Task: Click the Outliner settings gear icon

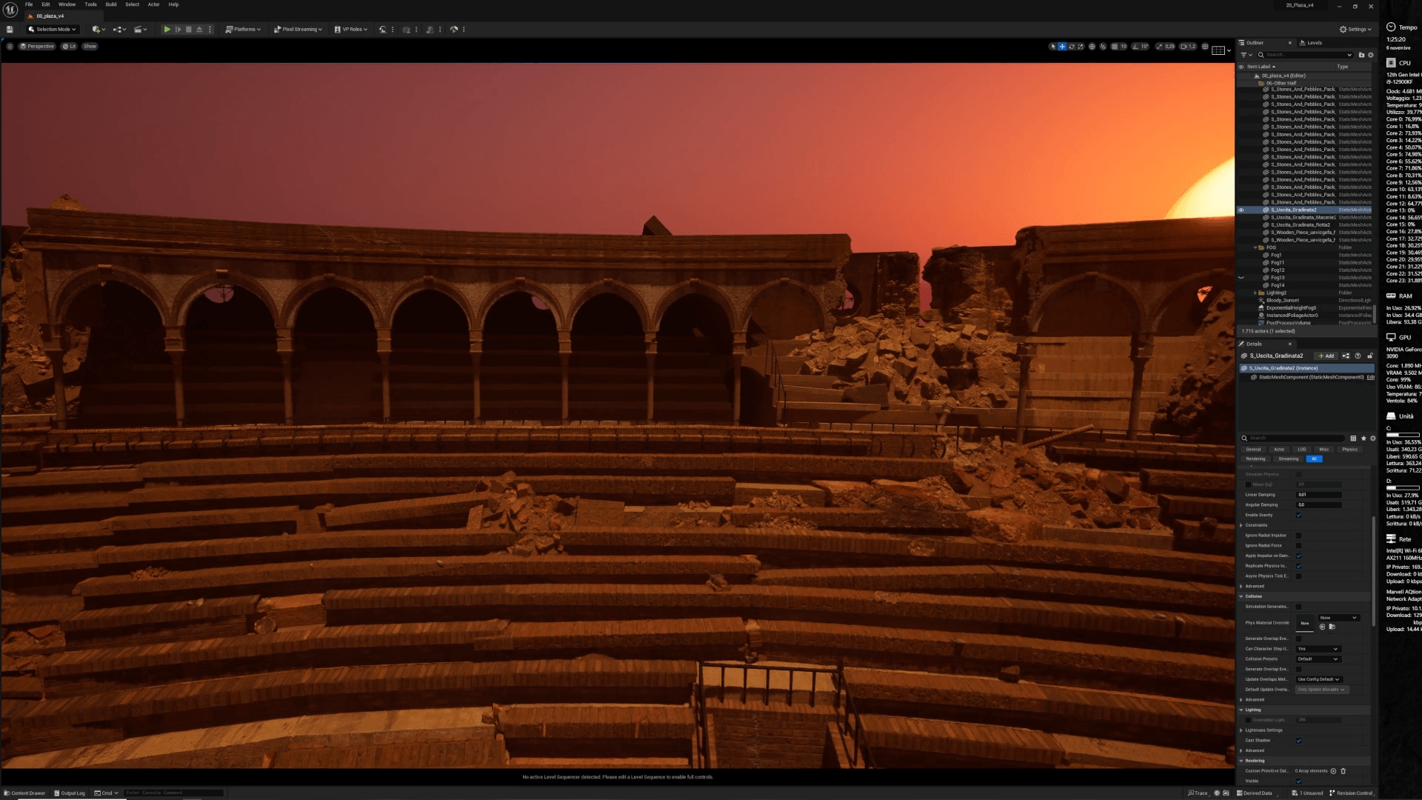Action: point(1370,55)
